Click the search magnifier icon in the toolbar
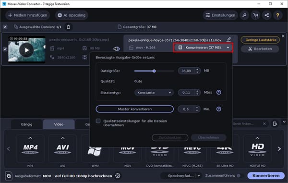 (244, 15)
